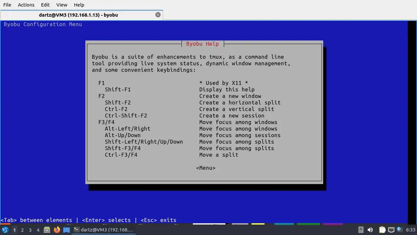Click the '<Tab> between elements' hint
417x235 pixels.
pos(36,220)
